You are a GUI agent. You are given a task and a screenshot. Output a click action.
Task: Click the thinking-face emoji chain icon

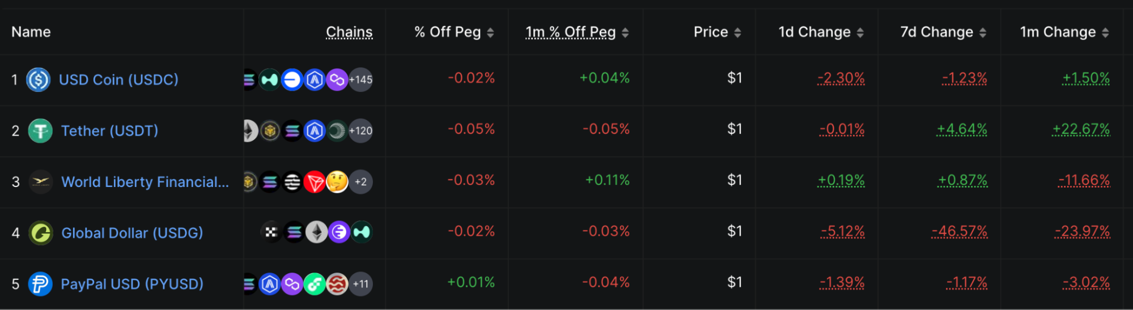pyautogui.click(x=337, y=182)
